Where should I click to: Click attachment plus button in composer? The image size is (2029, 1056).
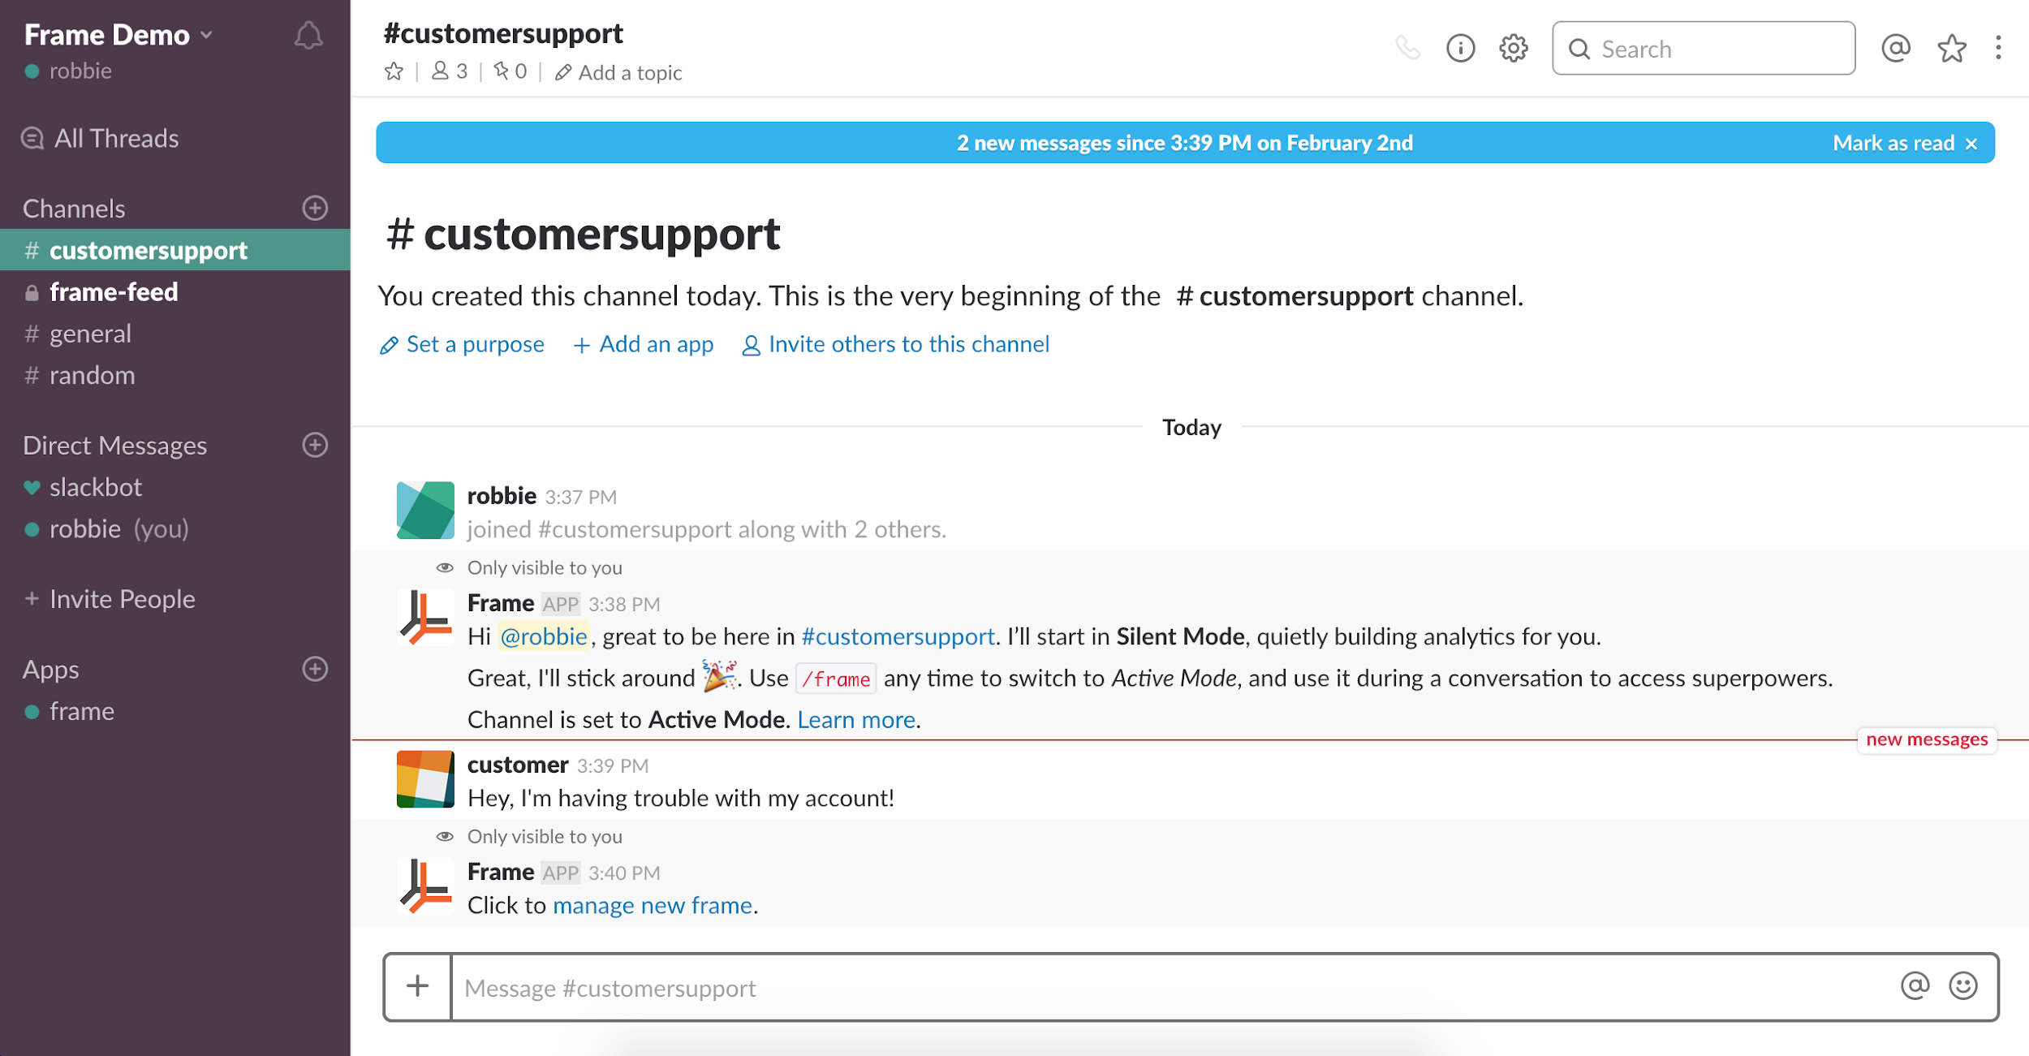pyautogui.click(x=418, y=986)
